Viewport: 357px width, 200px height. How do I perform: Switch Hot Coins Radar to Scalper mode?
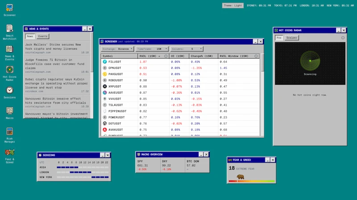pyautogui.click(x=292, y=38)
